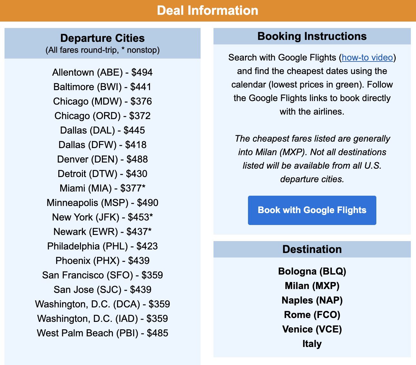Image resolution: width=416 pixels, height=365 pixels.
Task: Select Milan (MXP) from the destinations
Action: (x=312, y=286)
